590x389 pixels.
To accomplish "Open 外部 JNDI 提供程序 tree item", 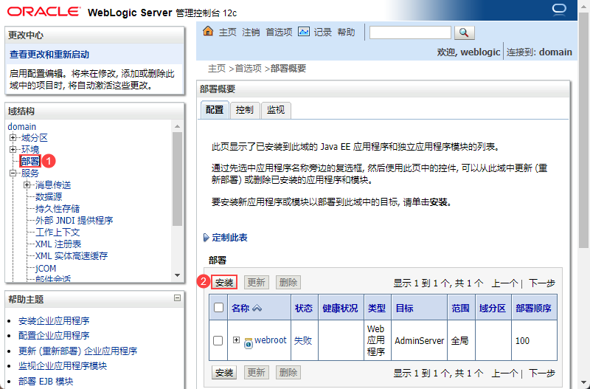I will tap(74, 220).
